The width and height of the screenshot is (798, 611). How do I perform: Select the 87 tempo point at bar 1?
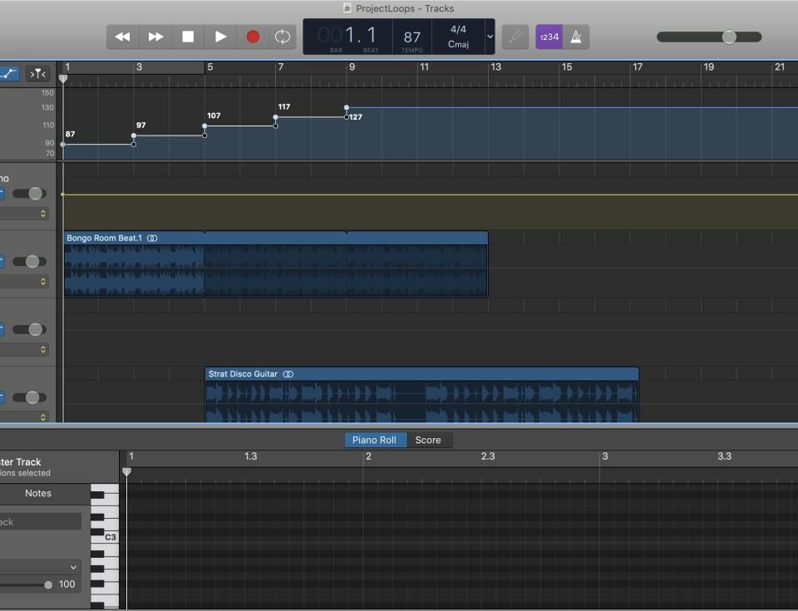62,145
